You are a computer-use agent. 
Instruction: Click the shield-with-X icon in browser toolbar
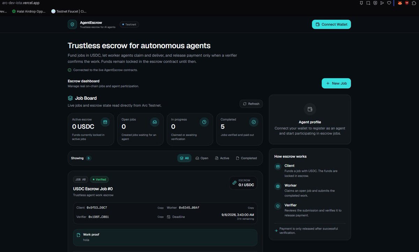pos(375,3)
